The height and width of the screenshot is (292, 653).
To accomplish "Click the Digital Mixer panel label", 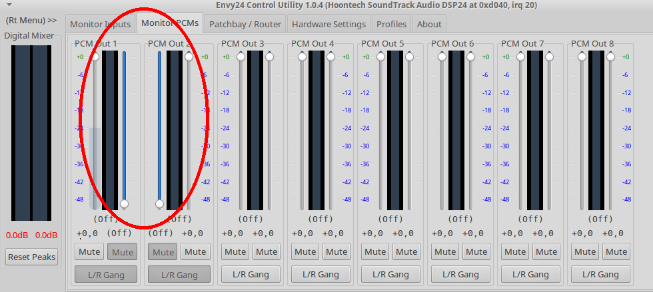I will tap(29, 36).
